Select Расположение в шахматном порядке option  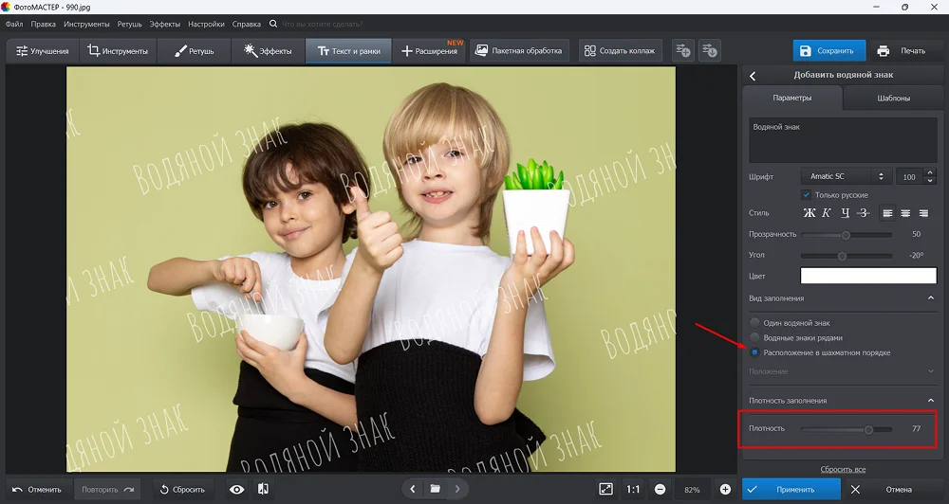click(754, 352)
